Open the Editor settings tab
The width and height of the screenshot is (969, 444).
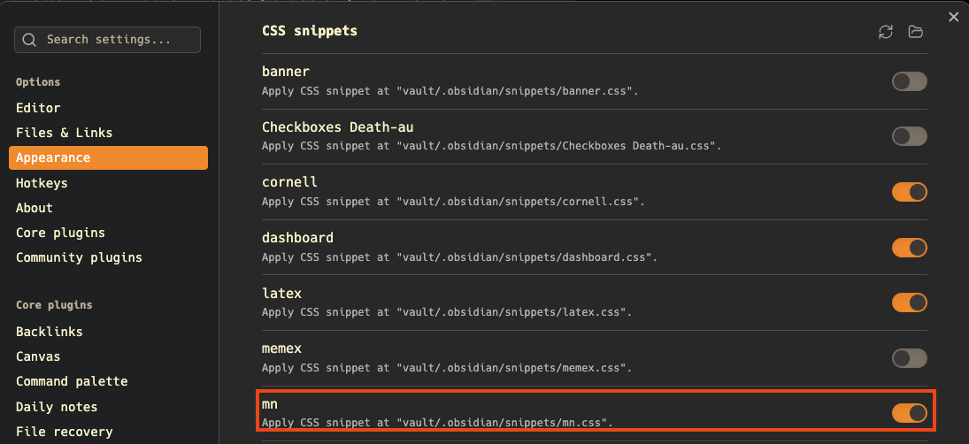pyautogui.click(x=38, y=108)
